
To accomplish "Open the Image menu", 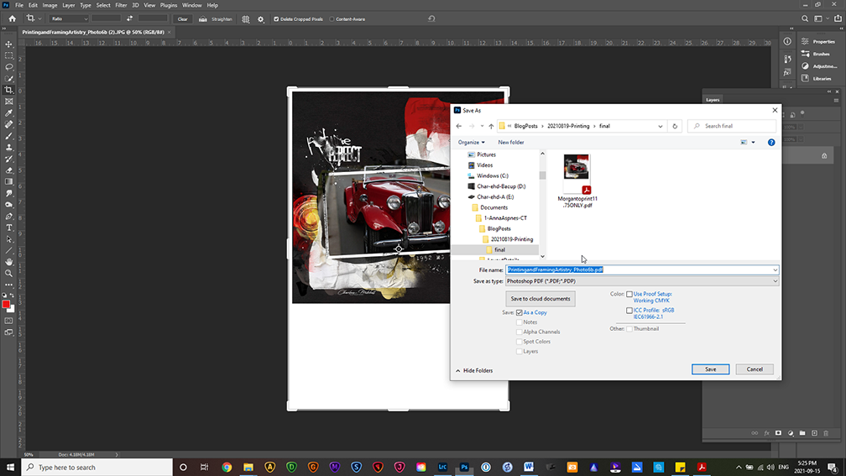I will point(50,5).
